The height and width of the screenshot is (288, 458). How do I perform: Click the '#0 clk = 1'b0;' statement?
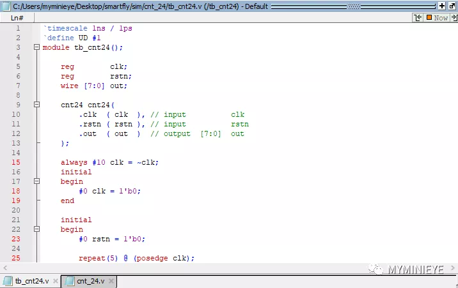click(110, 191)
